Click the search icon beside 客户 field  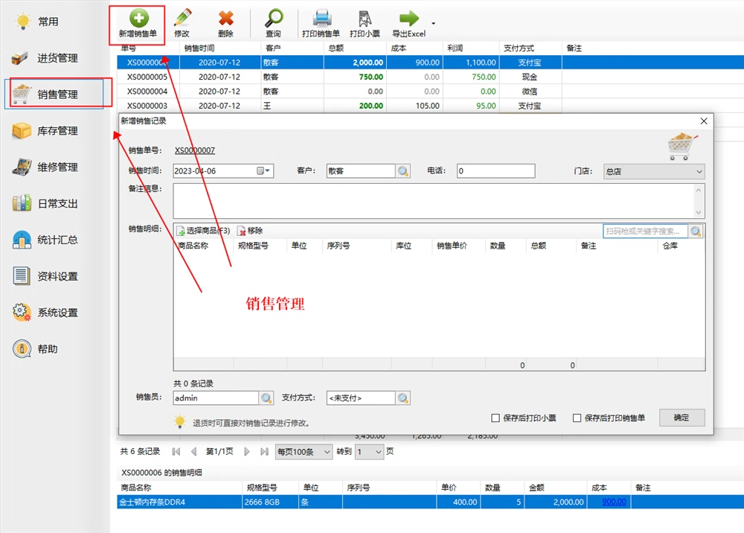pyautogui.click(x=403, y=171)
